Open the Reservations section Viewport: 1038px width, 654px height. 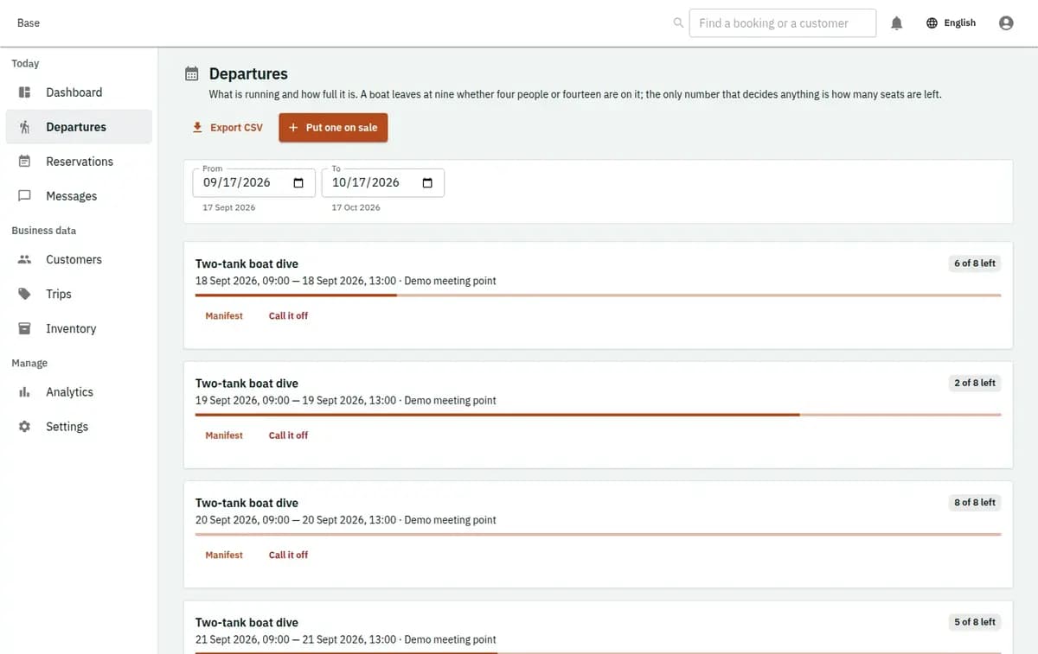click(79, 162)
